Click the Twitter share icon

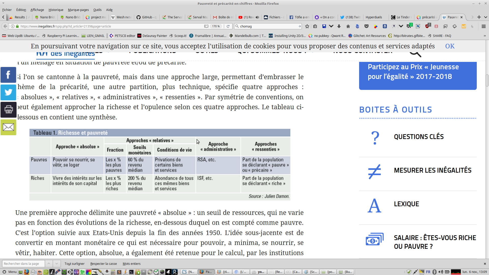coord(8,92)
